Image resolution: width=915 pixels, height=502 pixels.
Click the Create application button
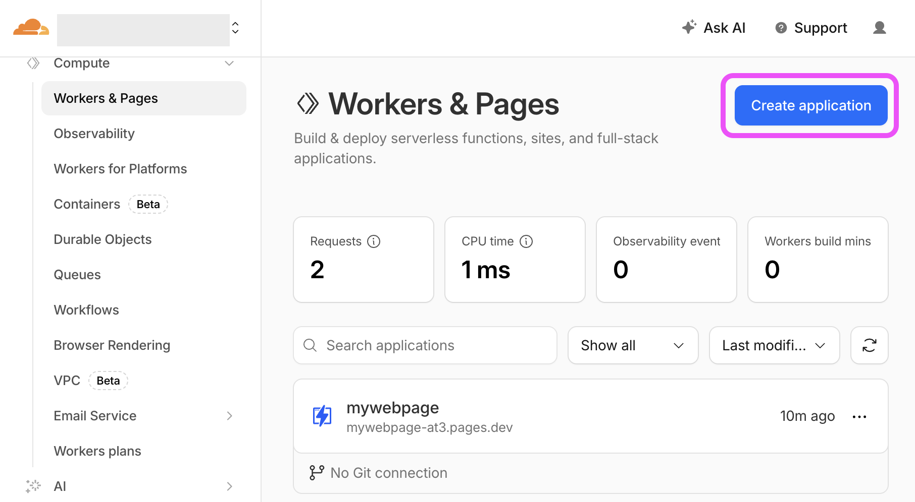pyautogui.click(x=810, y=105)
